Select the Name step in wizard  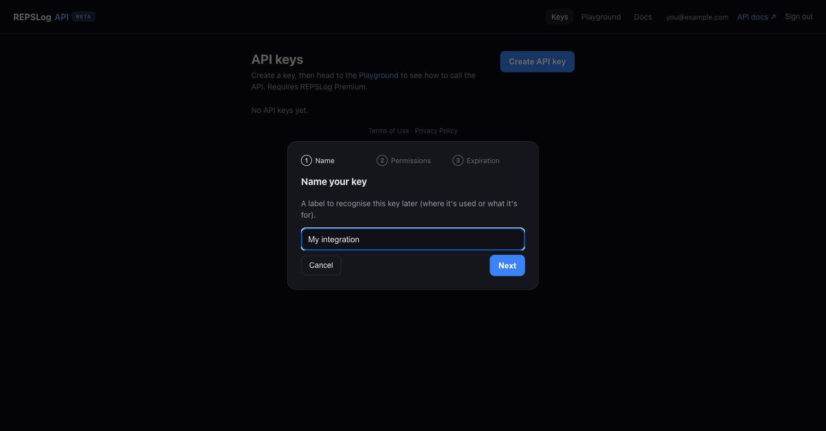pos(318,160)
